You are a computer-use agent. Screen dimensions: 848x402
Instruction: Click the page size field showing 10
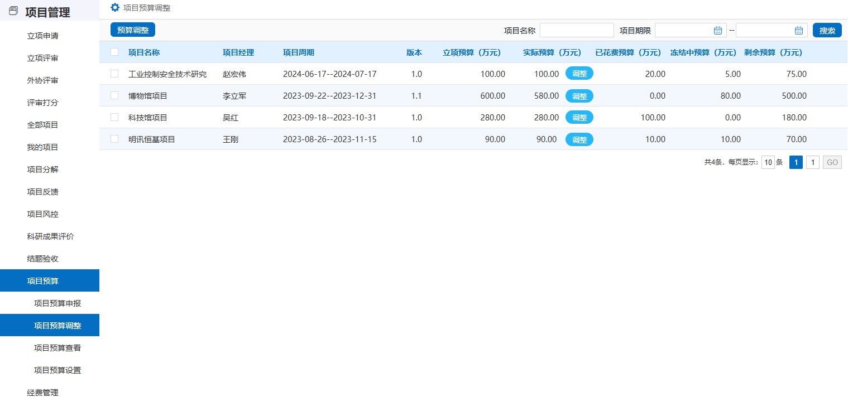coord(768,163)
